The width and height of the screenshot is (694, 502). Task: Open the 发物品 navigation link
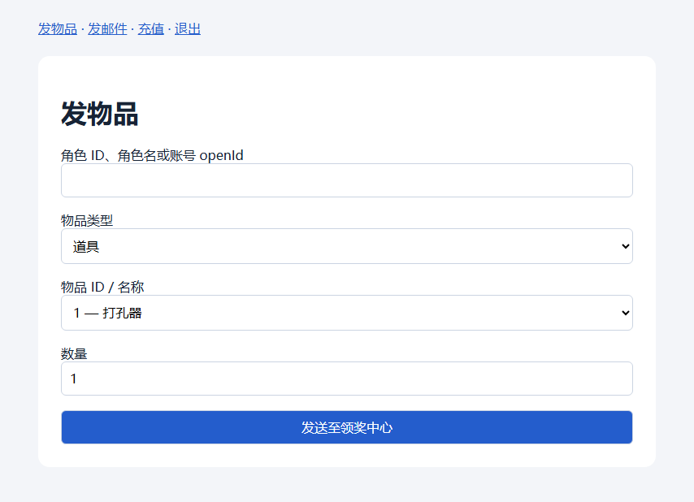coord(58,29)
